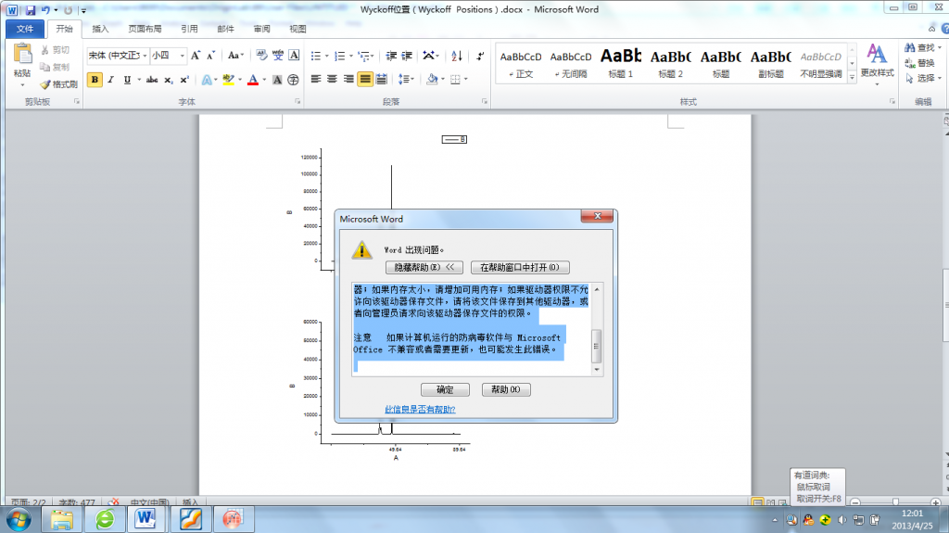The width and height of the screenshot is (949, 533).
Task: Click the Increase Indent icon
Action: pyautogui.click(x=408, y=56)
